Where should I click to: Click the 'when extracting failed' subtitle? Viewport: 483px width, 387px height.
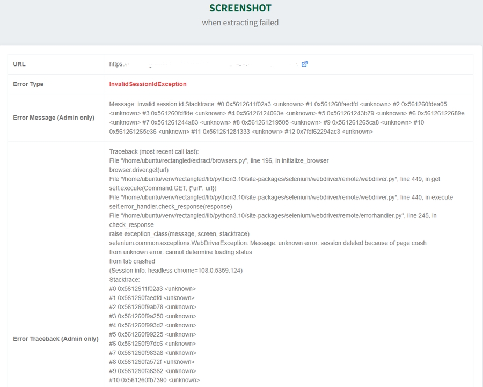click(241, 23)
